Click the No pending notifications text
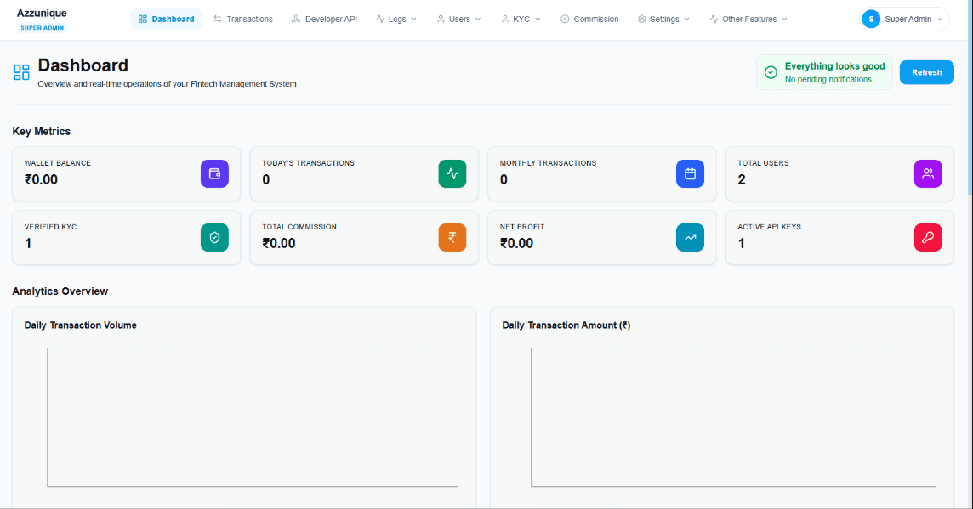Viewport: 973px width, 509px height. point(829,80)
